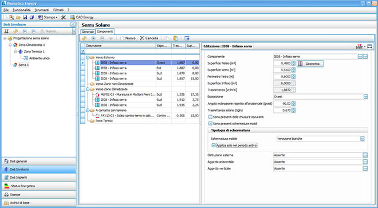Click the panel layout icon in Editazione header
Image resolution: width=378 pixels, height=208 pixels.
[x=369, y=46]
